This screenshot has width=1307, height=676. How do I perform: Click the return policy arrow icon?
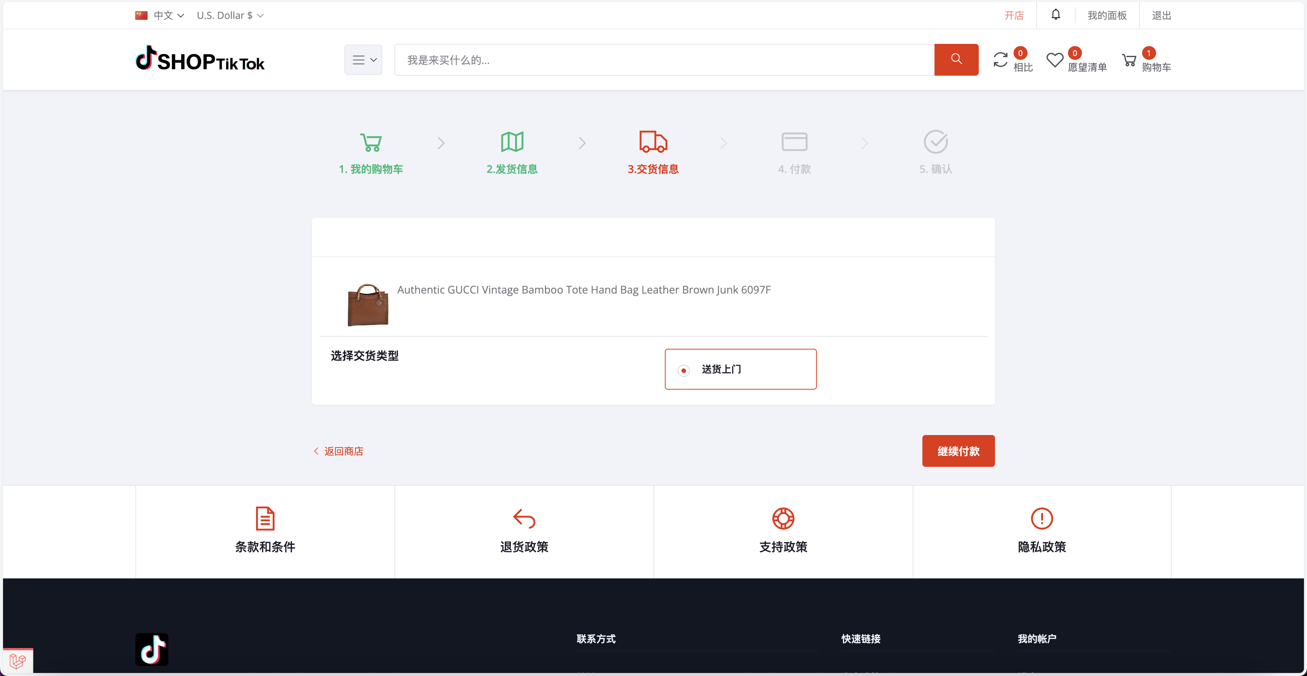coord(524,518)
